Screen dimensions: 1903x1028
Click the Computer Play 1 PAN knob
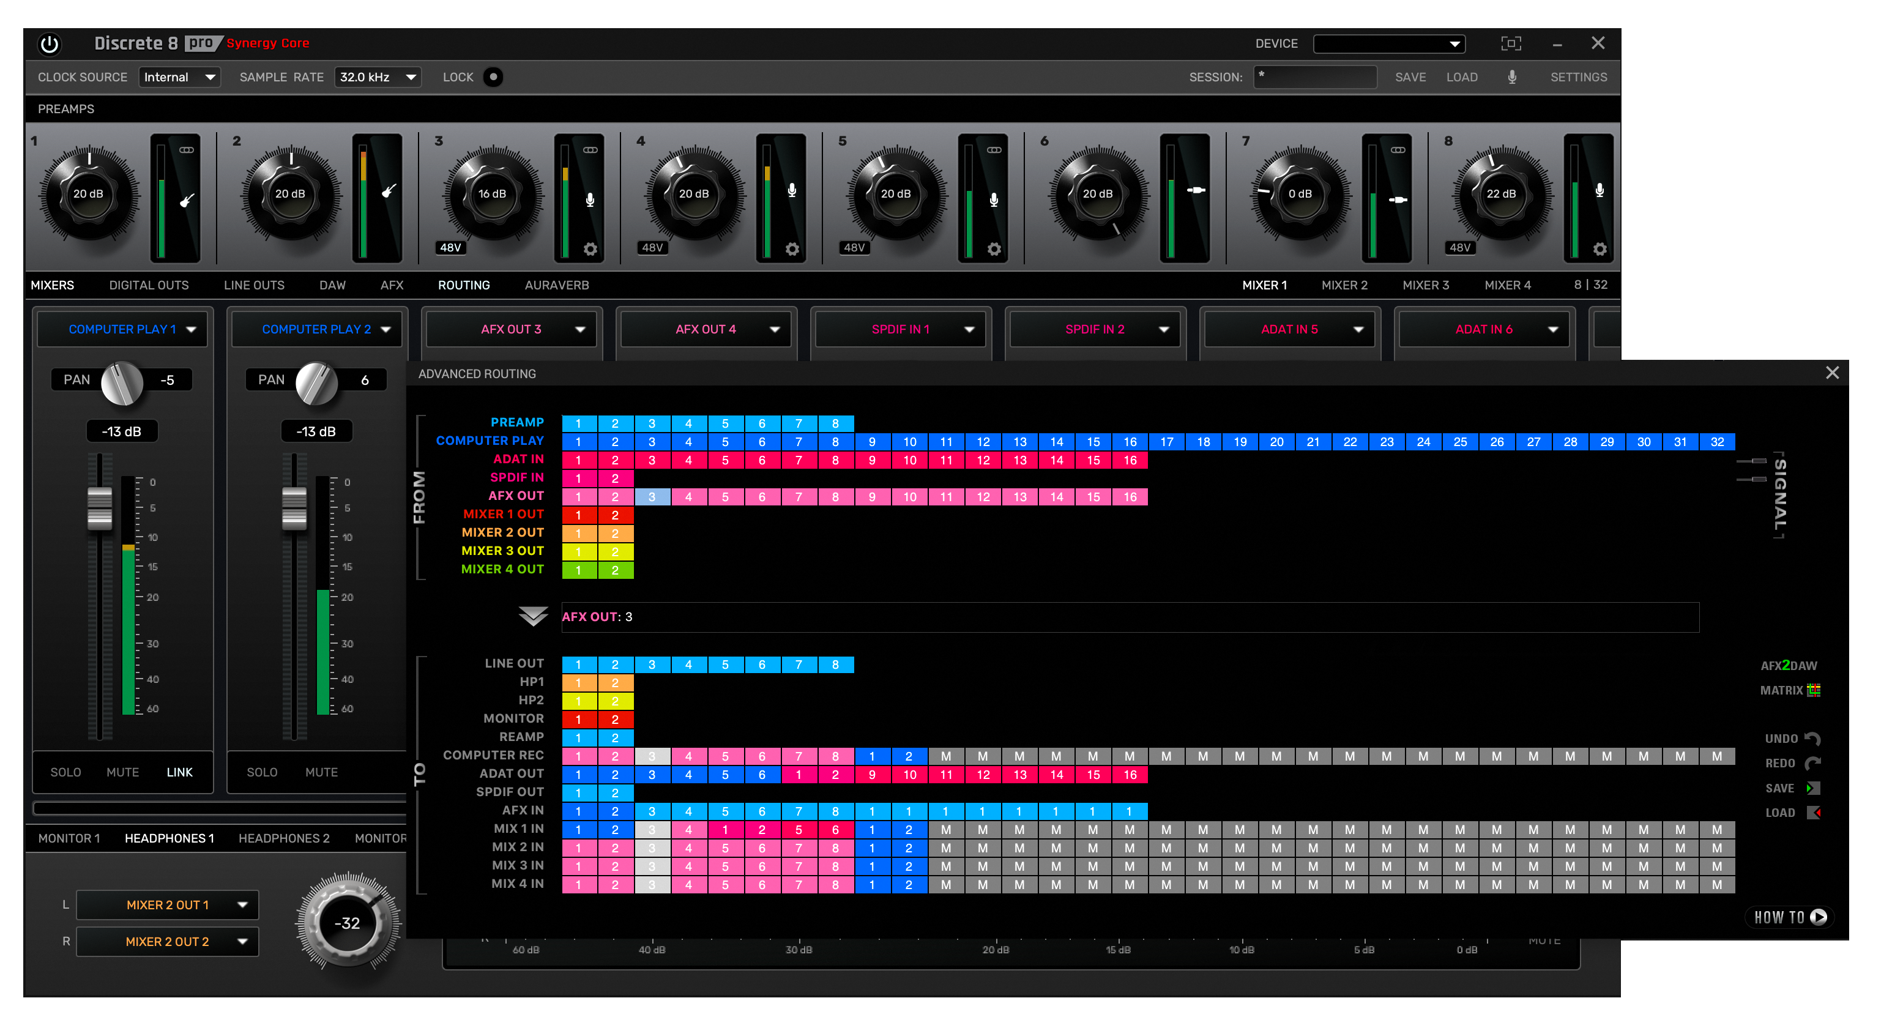click(x=122, y=383)
